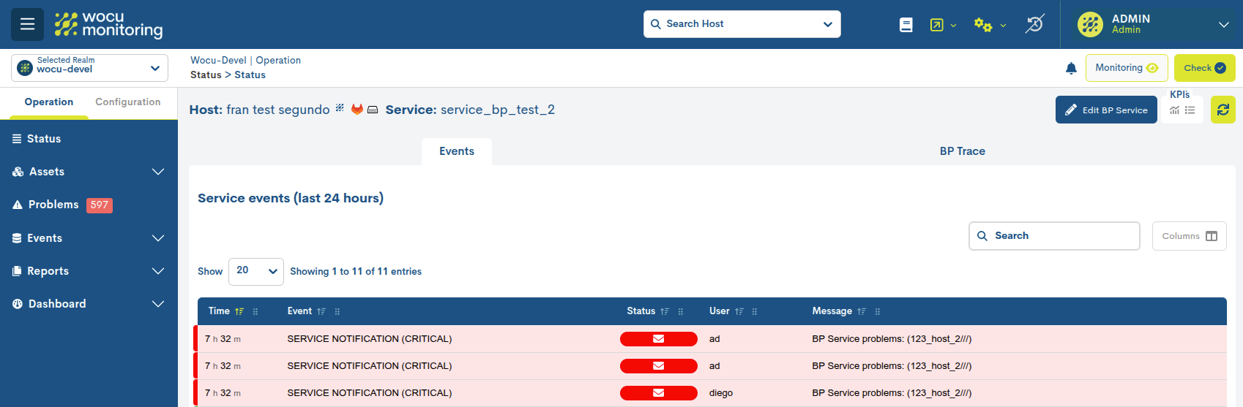The width and height of the screenshot is (1243, 407).
Task: Toggle the Monitoring eye button
Action: click(1126, 68)
